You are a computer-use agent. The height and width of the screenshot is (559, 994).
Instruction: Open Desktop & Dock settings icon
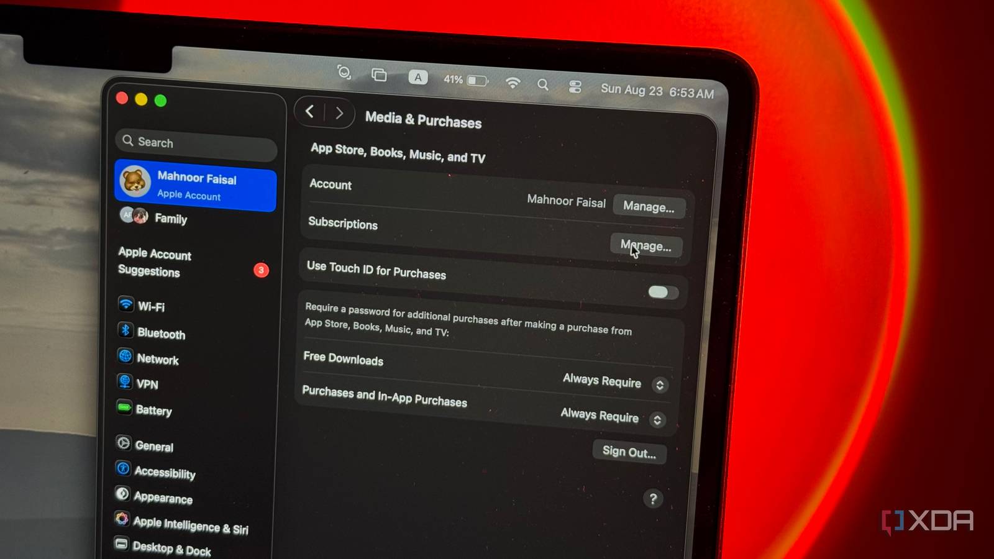[121, 544]
